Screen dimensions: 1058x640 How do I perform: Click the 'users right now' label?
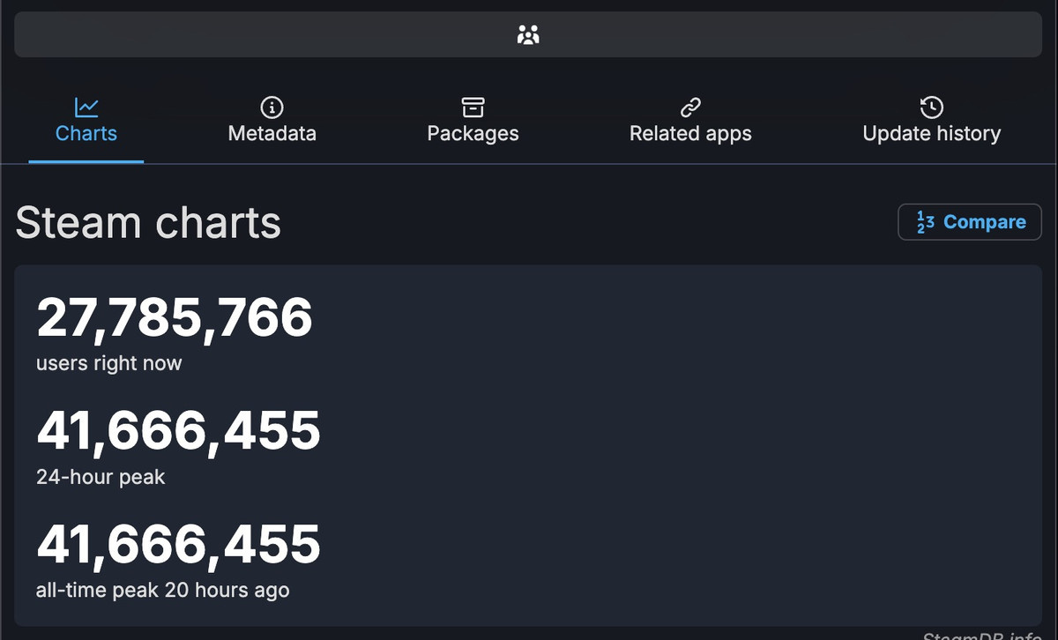[x=109, y=363]
